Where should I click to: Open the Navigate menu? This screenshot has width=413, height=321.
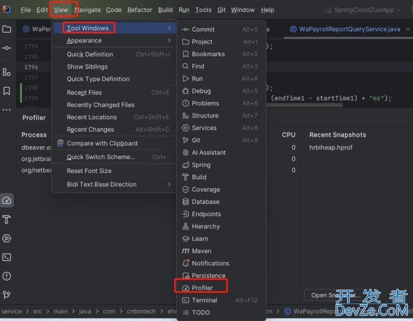click(x=87, y=10)
